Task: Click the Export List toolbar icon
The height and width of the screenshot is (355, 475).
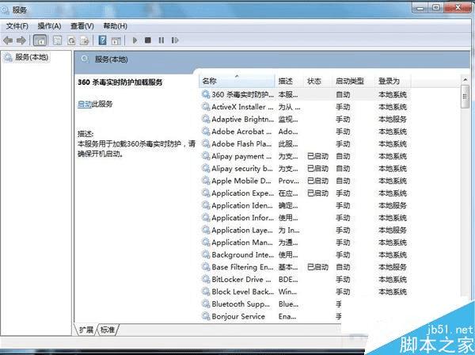Action: 85,40
